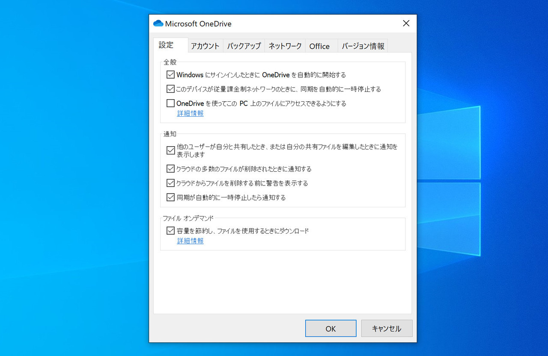
Task: Confirm settings with the OK button
Action: [331, 328]
